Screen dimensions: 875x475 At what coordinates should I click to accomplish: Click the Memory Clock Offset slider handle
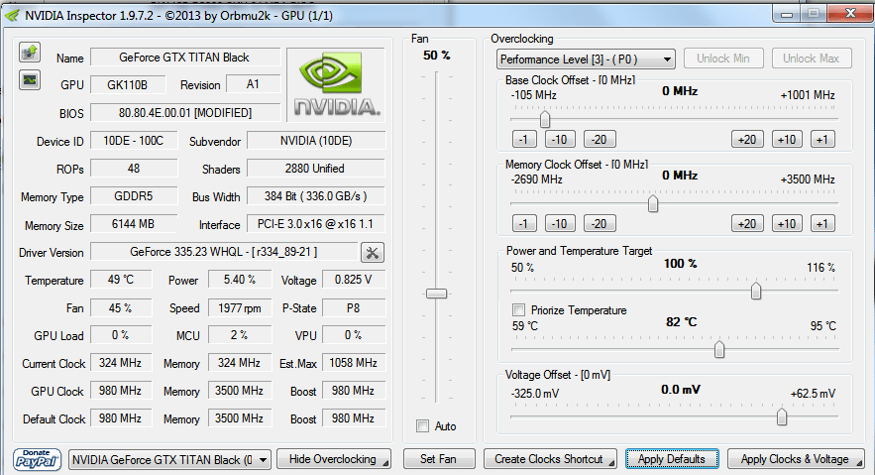[x=653, y=203]
